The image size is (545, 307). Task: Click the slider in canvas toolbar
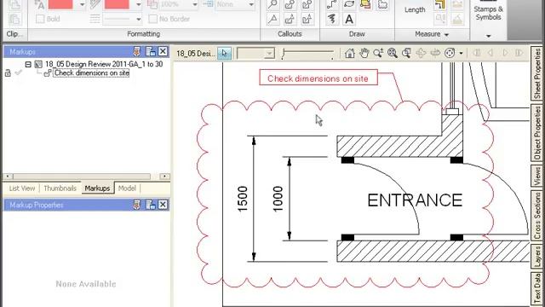[308, 53]
